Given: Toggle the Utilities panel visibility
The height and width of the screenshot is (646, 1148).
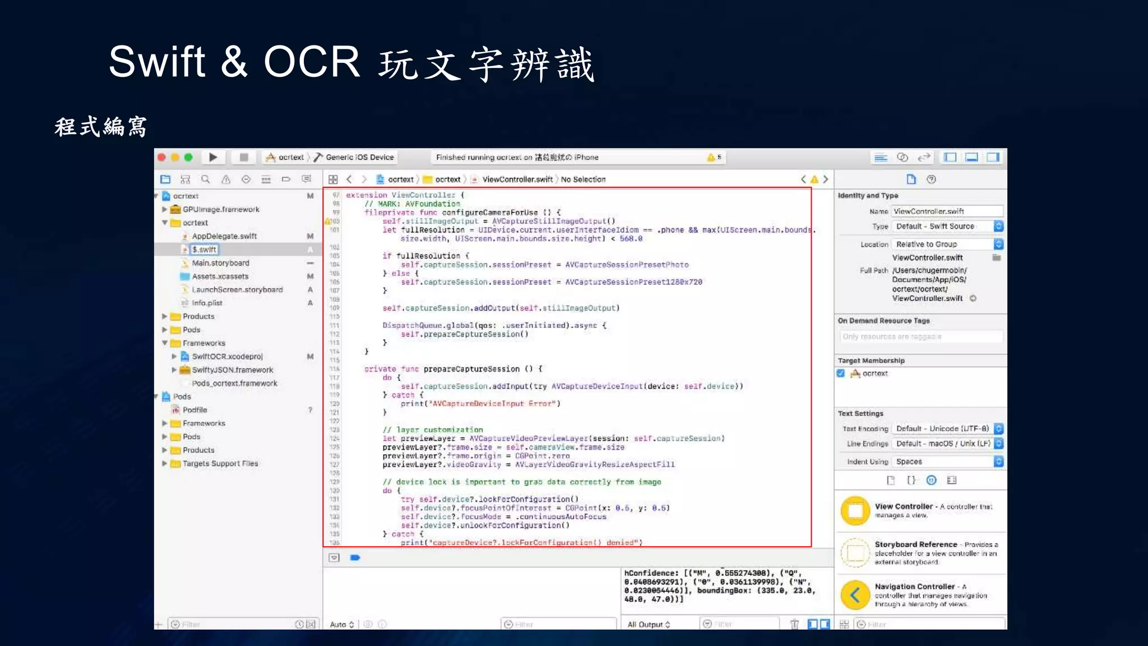Looking at the screenshot, I should click(993, 158).
